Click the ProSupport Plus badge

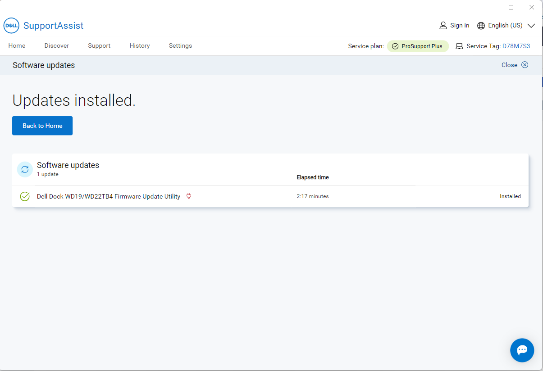418,46
